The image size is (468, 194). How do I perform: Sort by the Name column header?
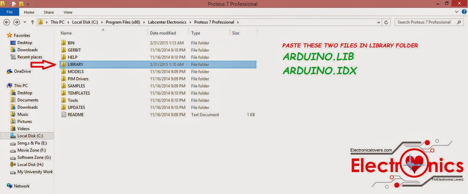click(x=66, y=33)
